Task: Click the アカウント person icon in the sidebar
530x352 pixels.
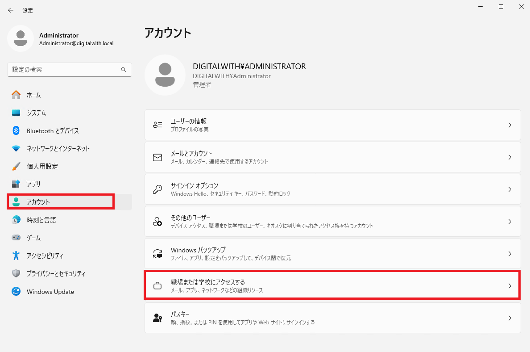Action: (x=16, y=202)
